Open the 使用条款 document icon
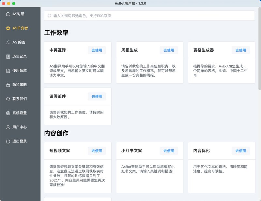The image size is (261, 201). 8,71
